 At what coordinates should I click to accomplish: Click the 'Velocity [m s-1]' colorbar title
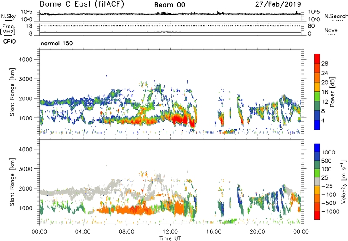click(344, 181)
